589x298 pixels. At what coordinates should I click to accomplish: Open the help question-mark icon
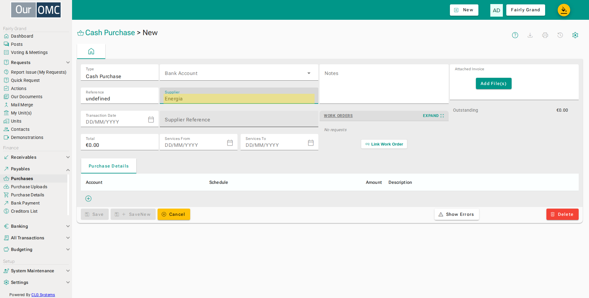(x=515, y=35)
